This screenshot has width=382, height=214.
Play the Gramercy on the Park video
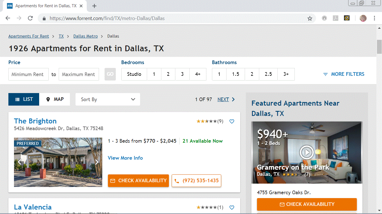tap(306, 152)
